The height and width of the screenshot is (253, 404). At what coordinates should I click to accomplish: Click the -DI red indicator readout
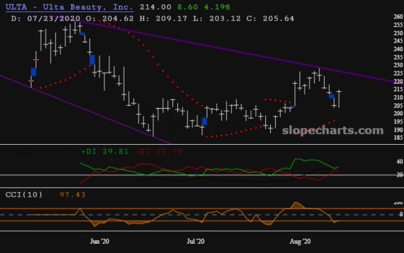click(x=159, y=152)
